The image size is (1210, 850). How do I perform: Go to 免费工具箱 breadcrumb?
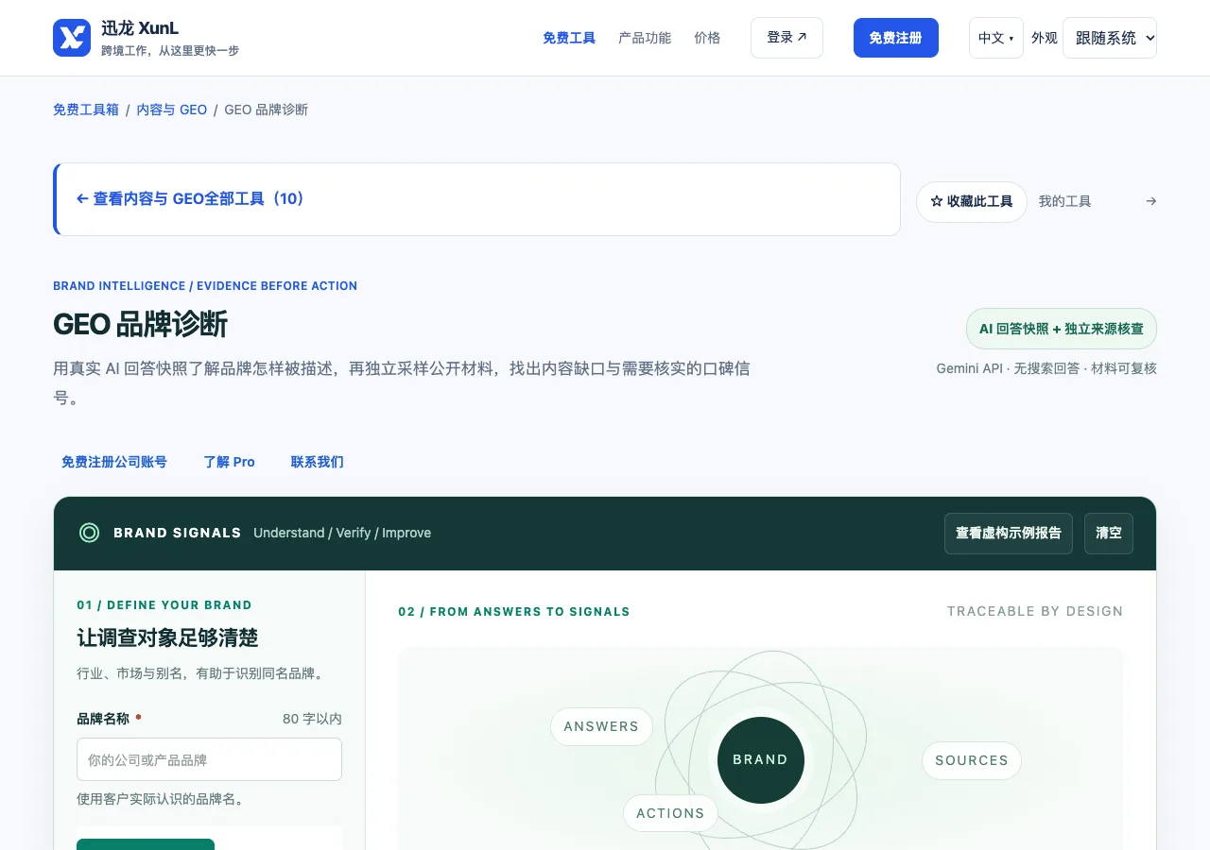tap(86, 110)
